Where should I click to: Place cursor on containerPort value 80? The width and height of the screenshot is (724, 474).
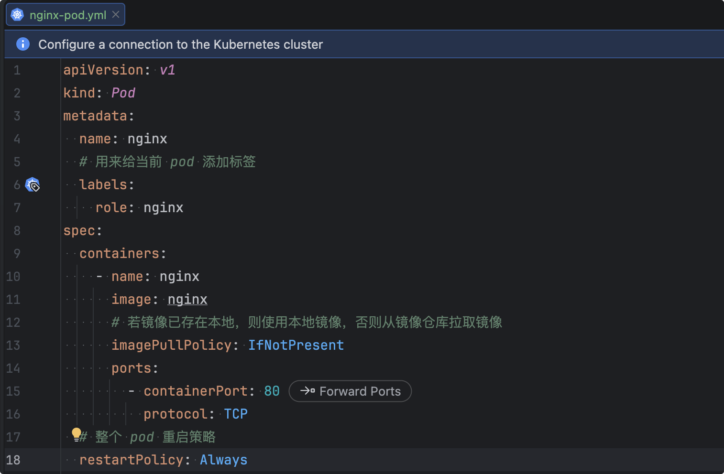[272, 391]
